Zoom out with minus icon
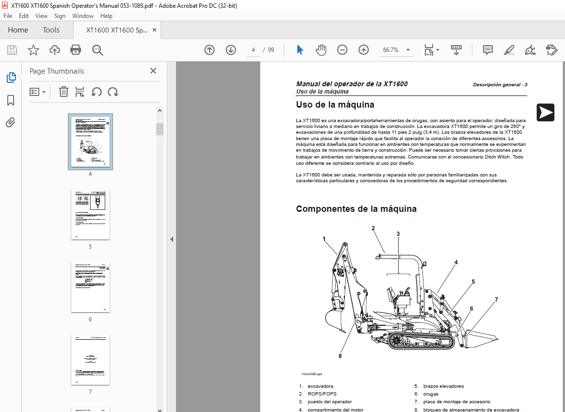The width and height of the screenshot is (565, 412). click(342, 50)
